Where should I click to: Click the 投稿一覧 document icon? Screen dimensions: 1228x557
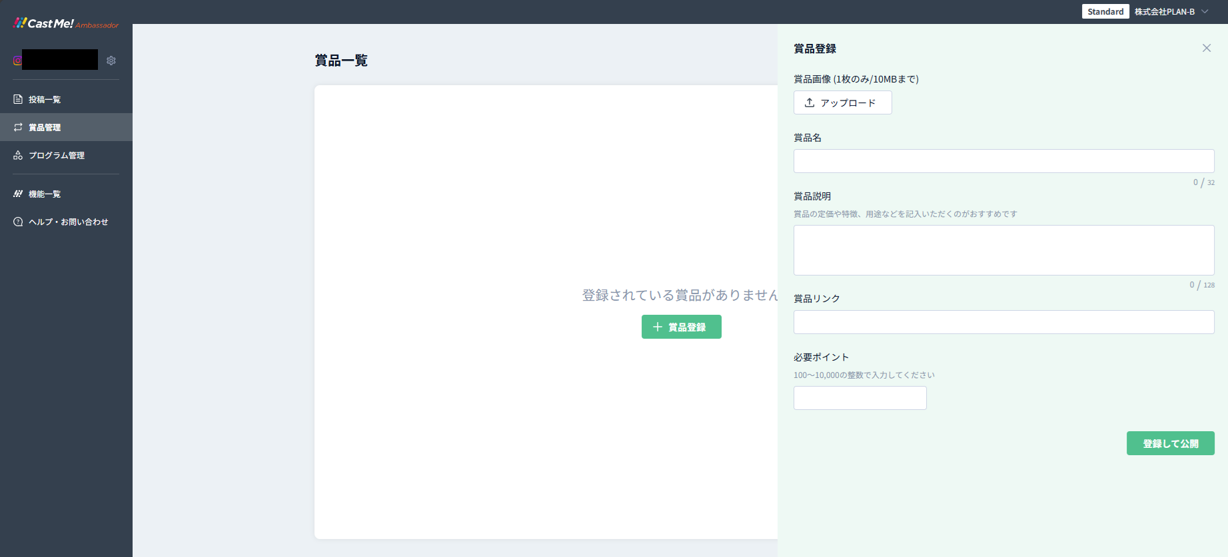pyautogui.click(x=18, y=99)
